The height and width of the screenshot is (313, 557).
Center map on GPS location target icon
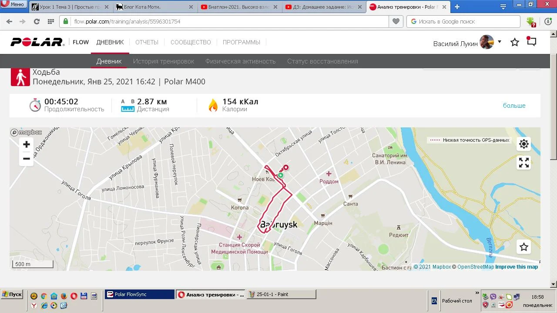(524, 144)
